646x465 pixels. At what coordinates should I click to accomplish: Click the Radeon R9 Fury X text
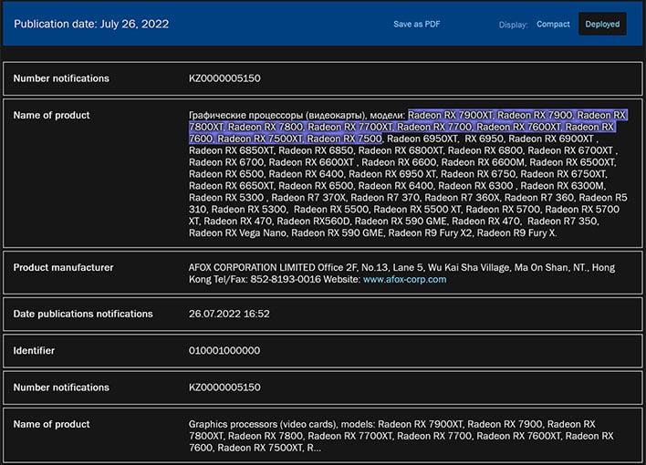click(516, 232)
